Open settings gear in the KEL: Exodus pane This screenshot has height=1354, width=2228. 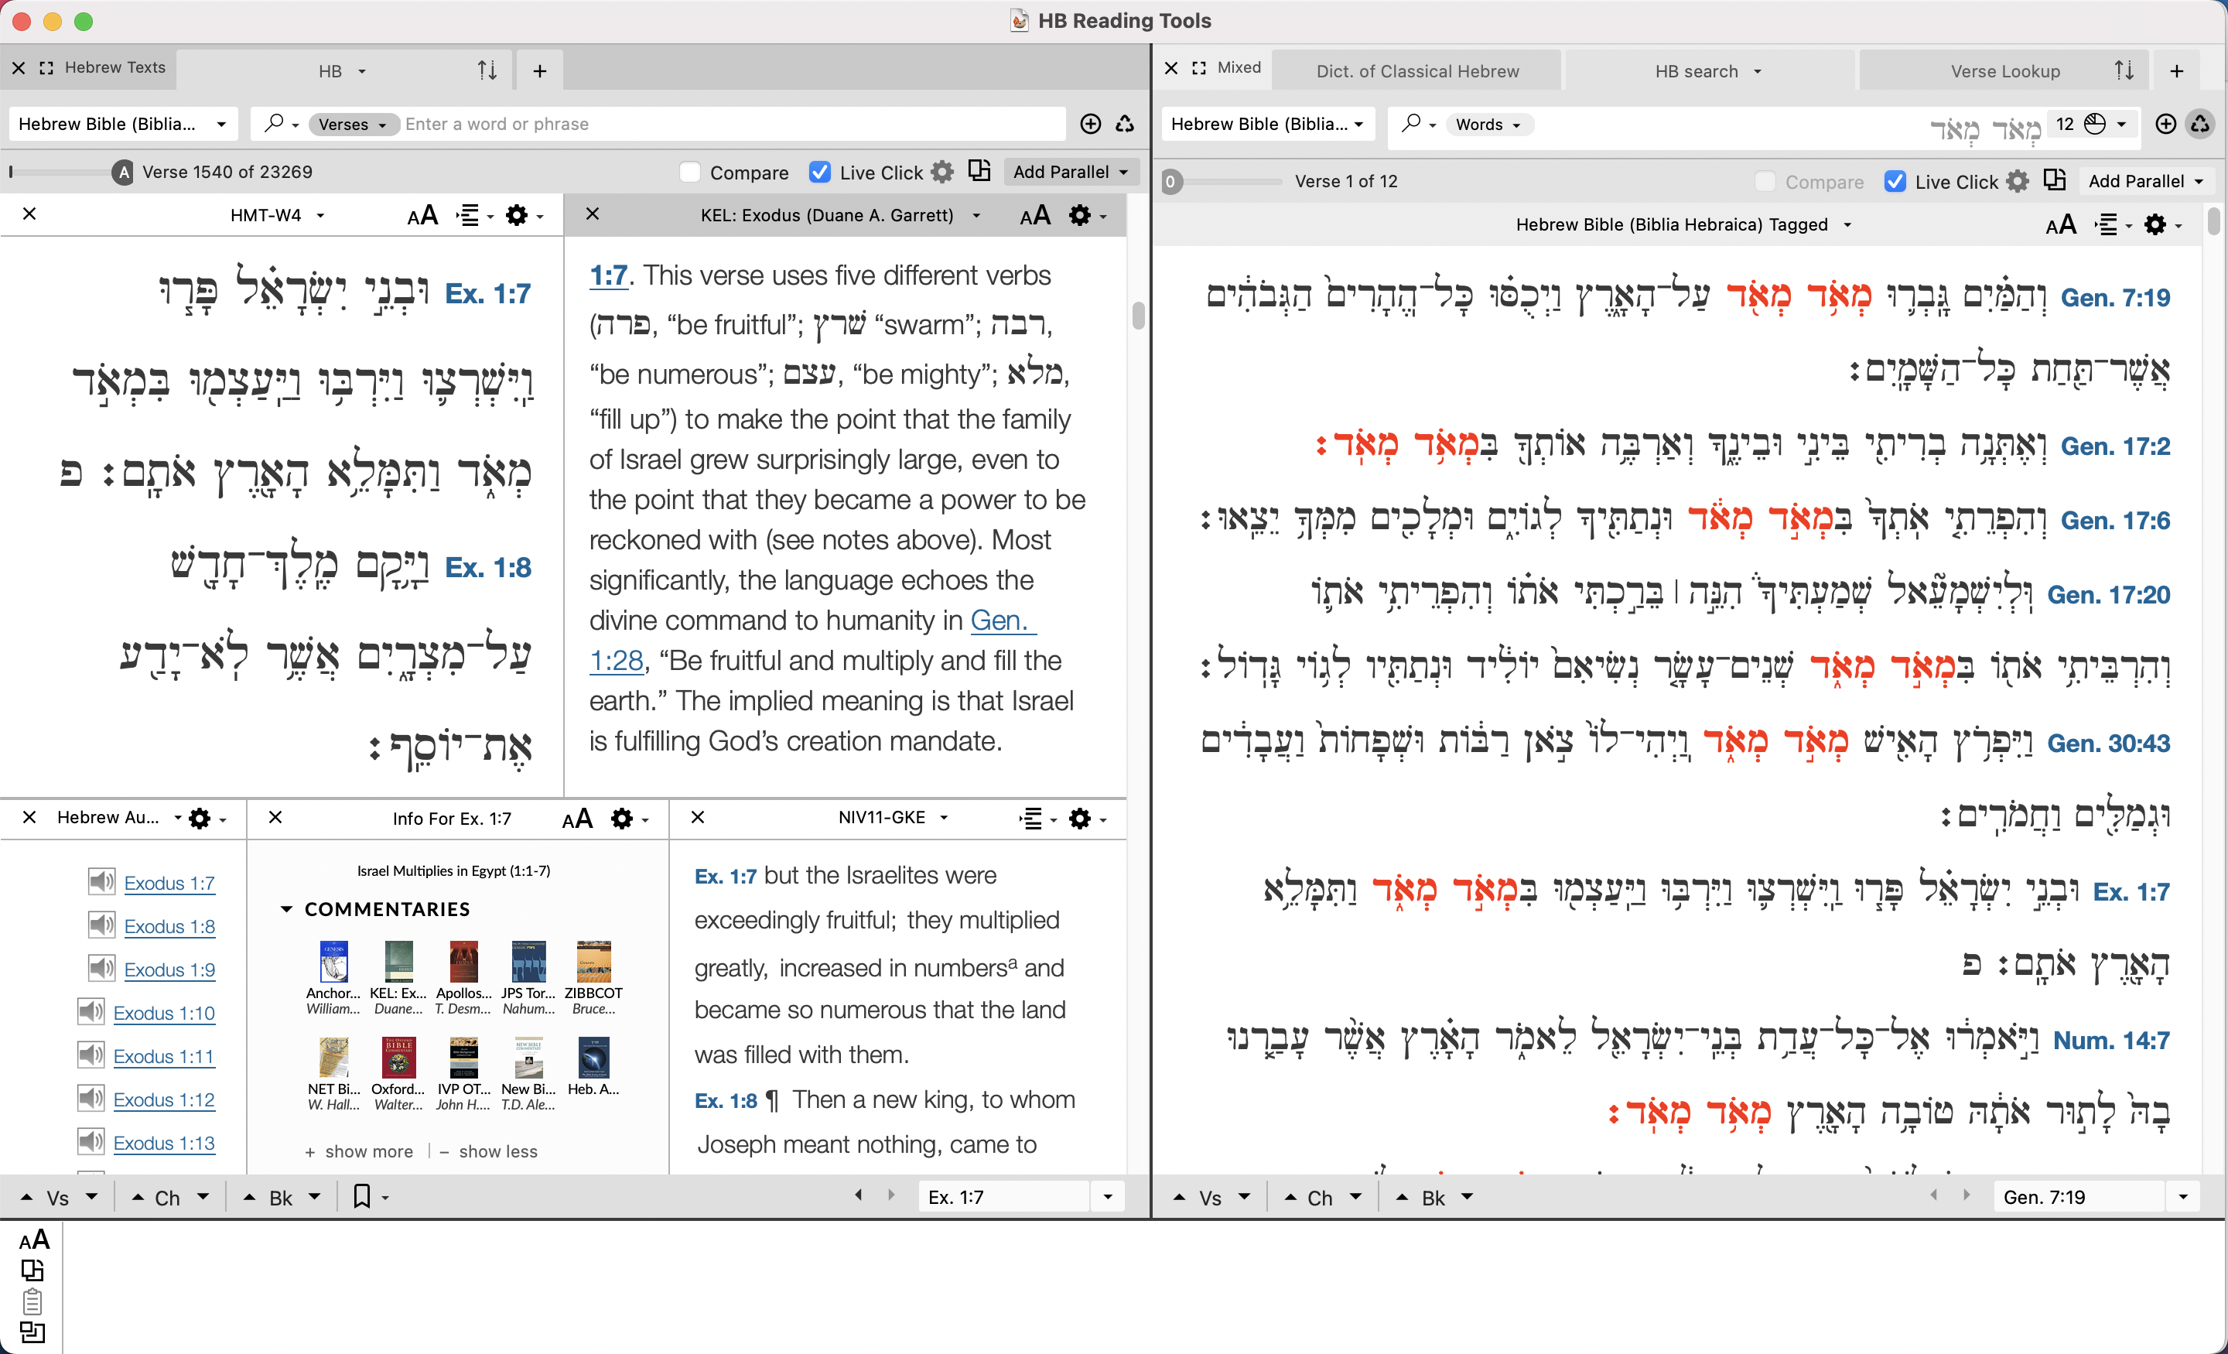click(1081, 215)
